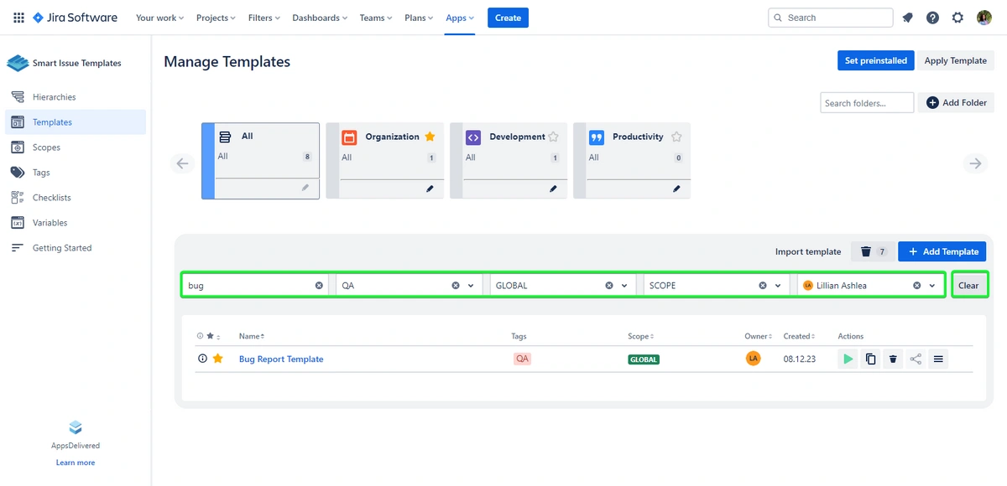Image resolution: width=1007 pixels, height=486 pixels.
Task: Open the Dashboards menu
Action: coord(320,18)
